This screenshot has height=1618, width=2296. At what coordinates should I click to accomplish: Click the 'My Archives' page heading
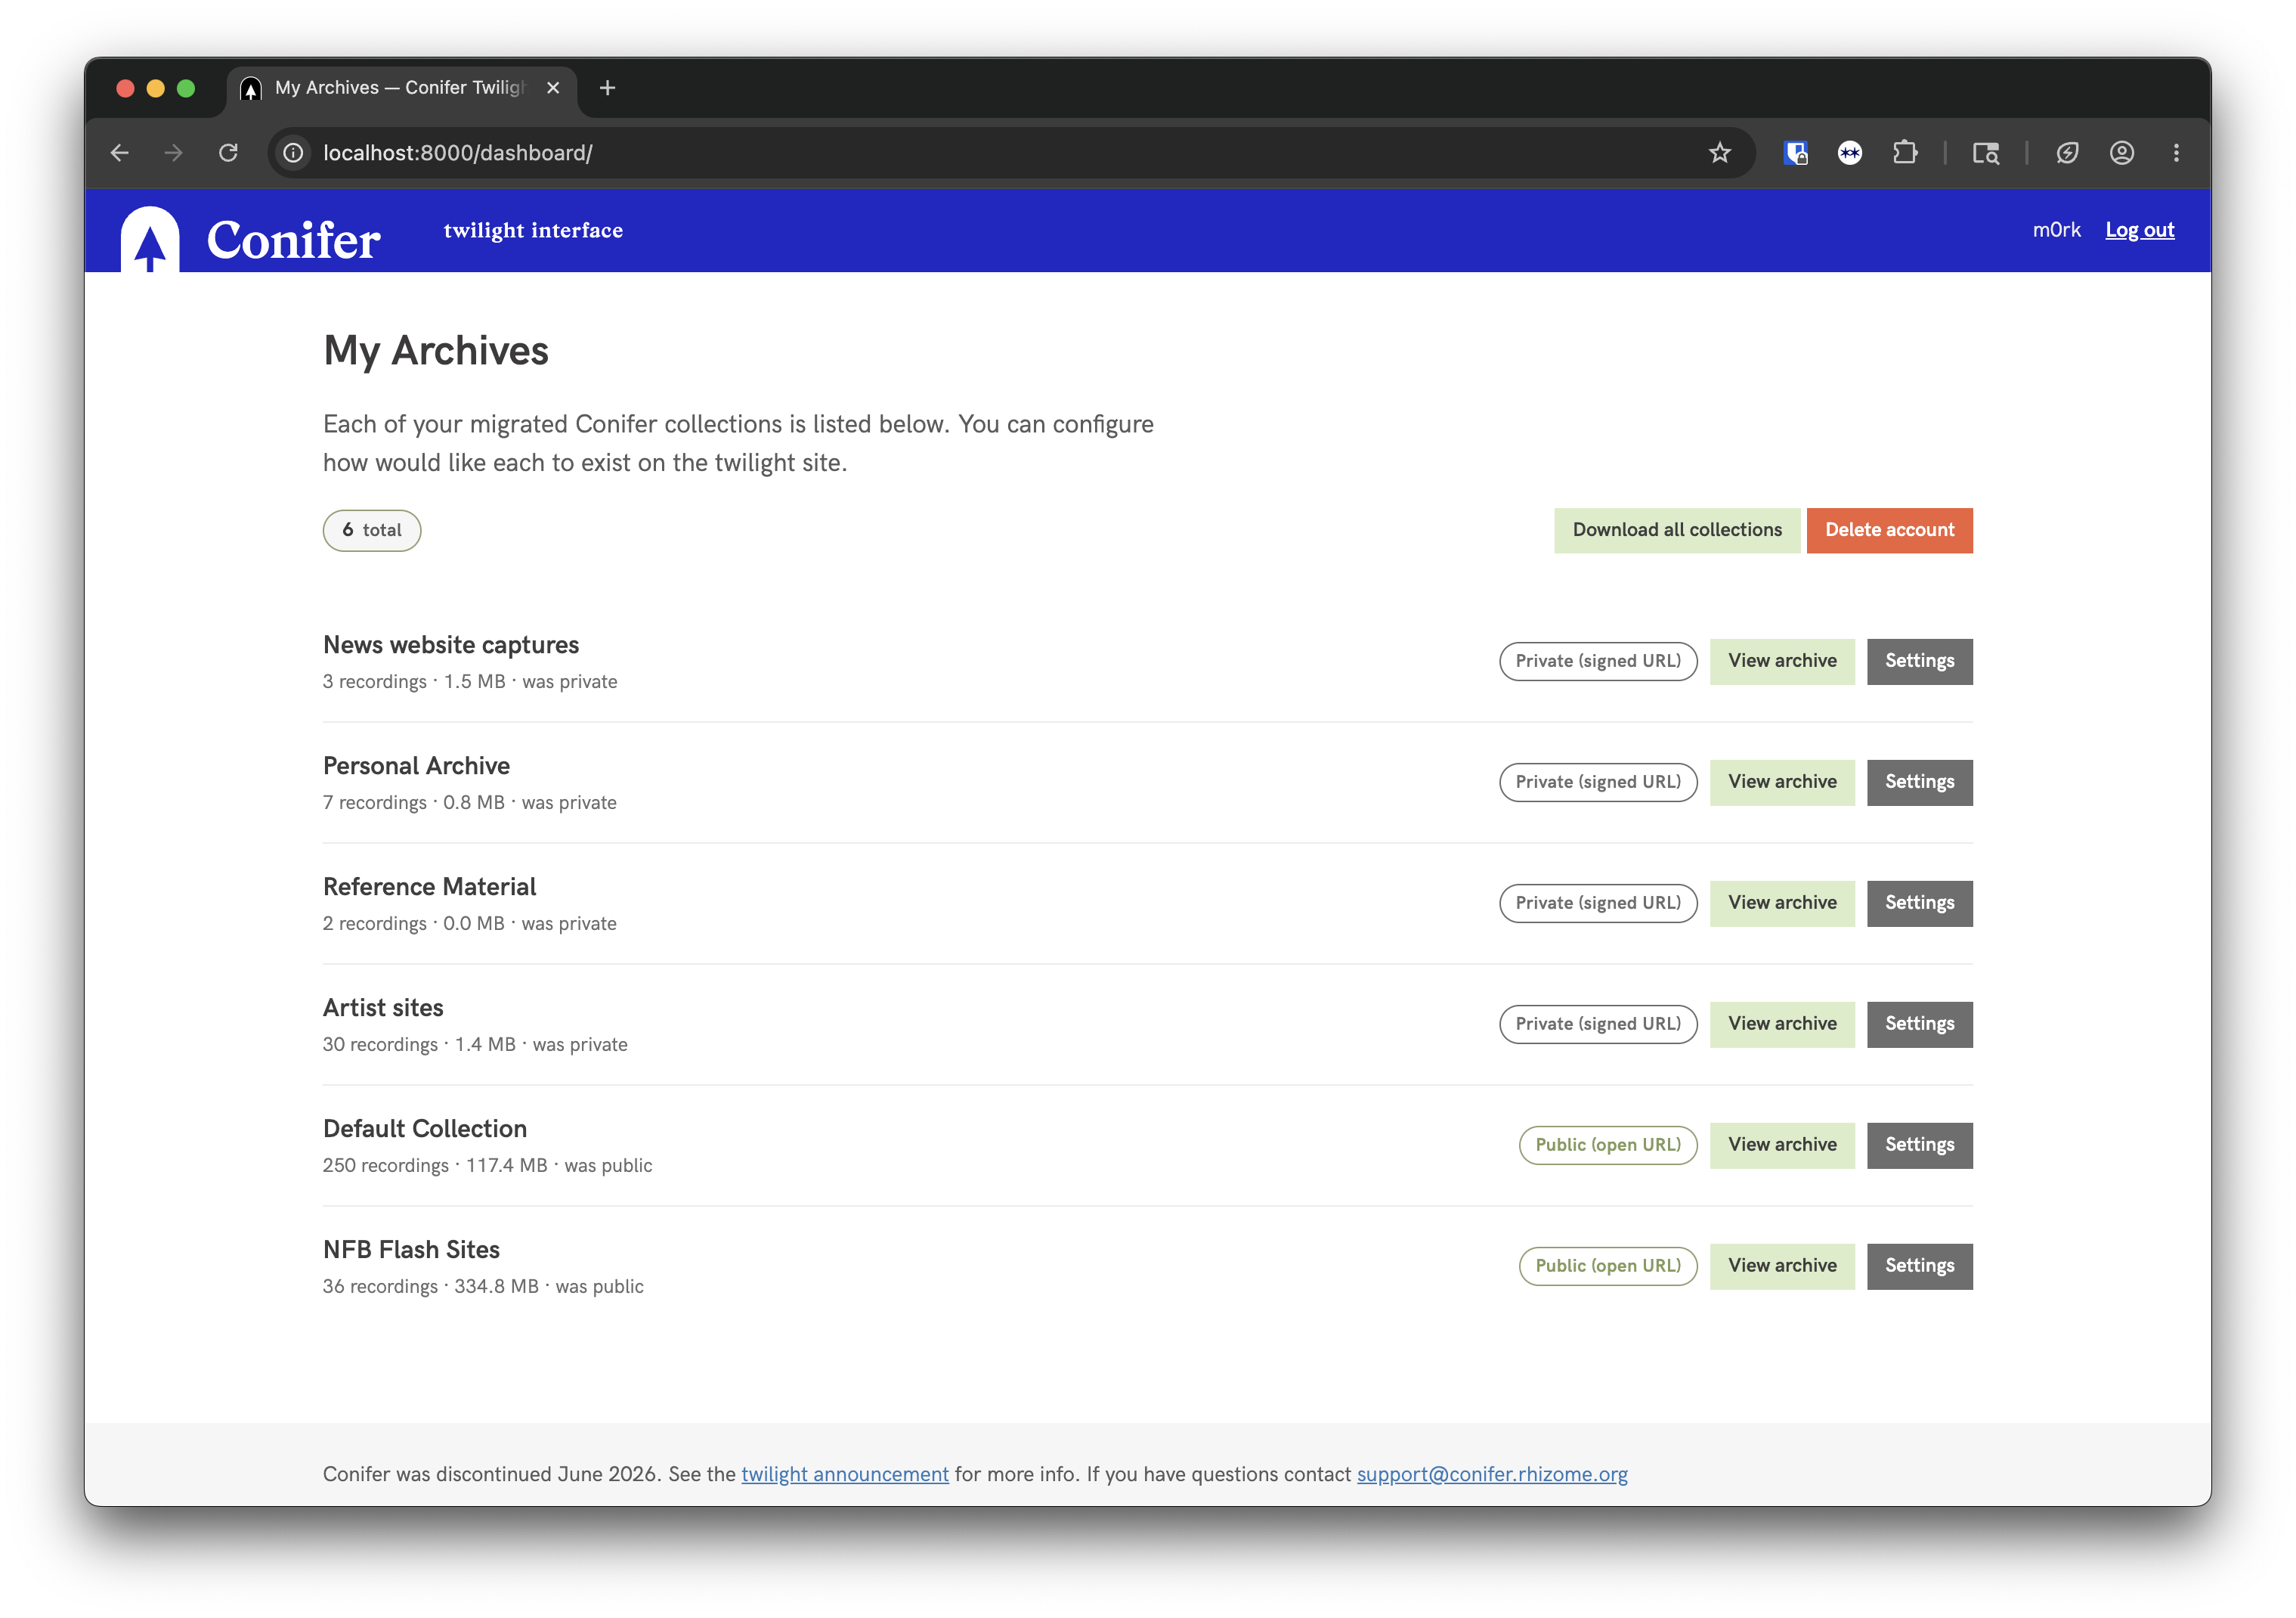coord(436,352)
